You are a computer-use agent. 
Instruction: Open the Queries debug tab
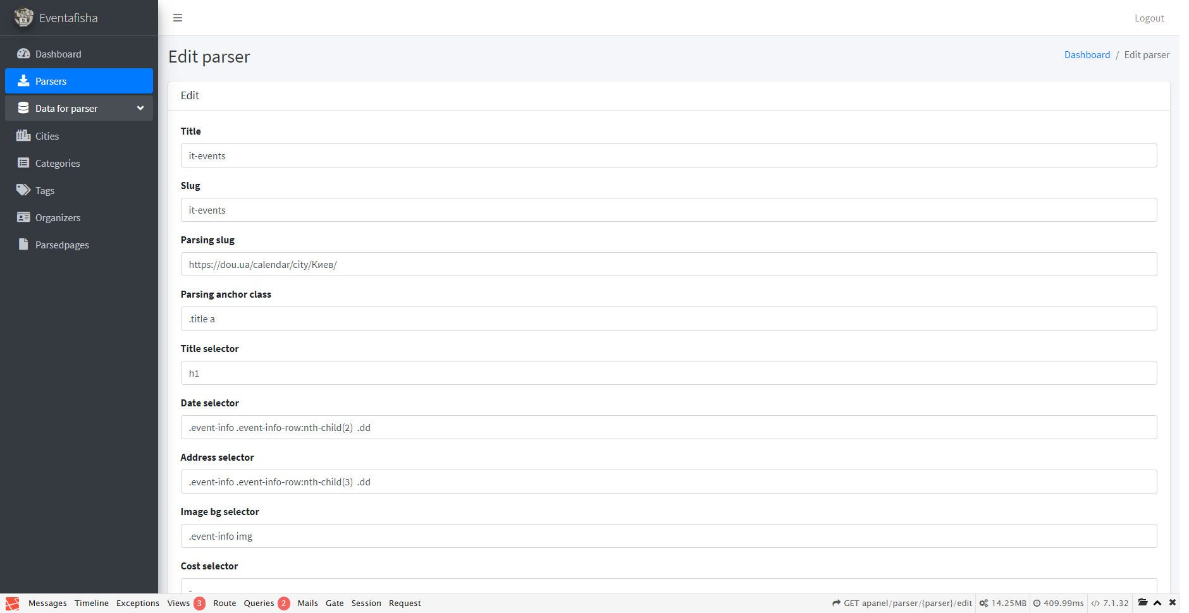coord(259,604)
